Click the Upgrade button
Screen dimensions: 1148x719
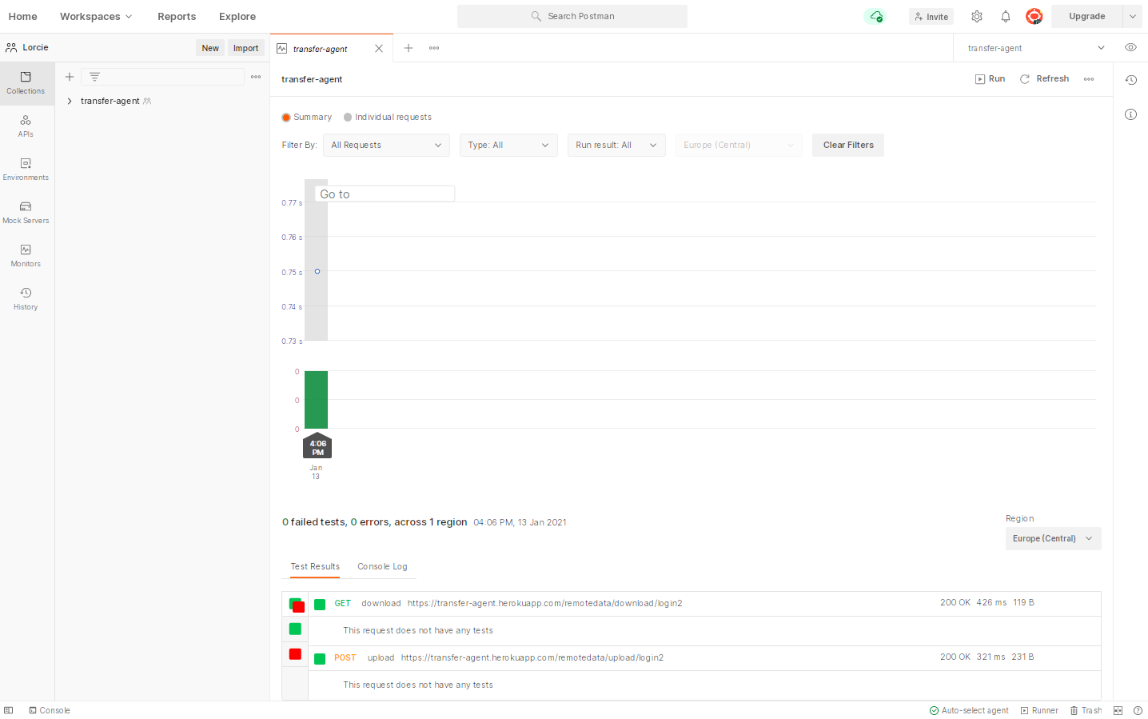tap(1087, 16)
